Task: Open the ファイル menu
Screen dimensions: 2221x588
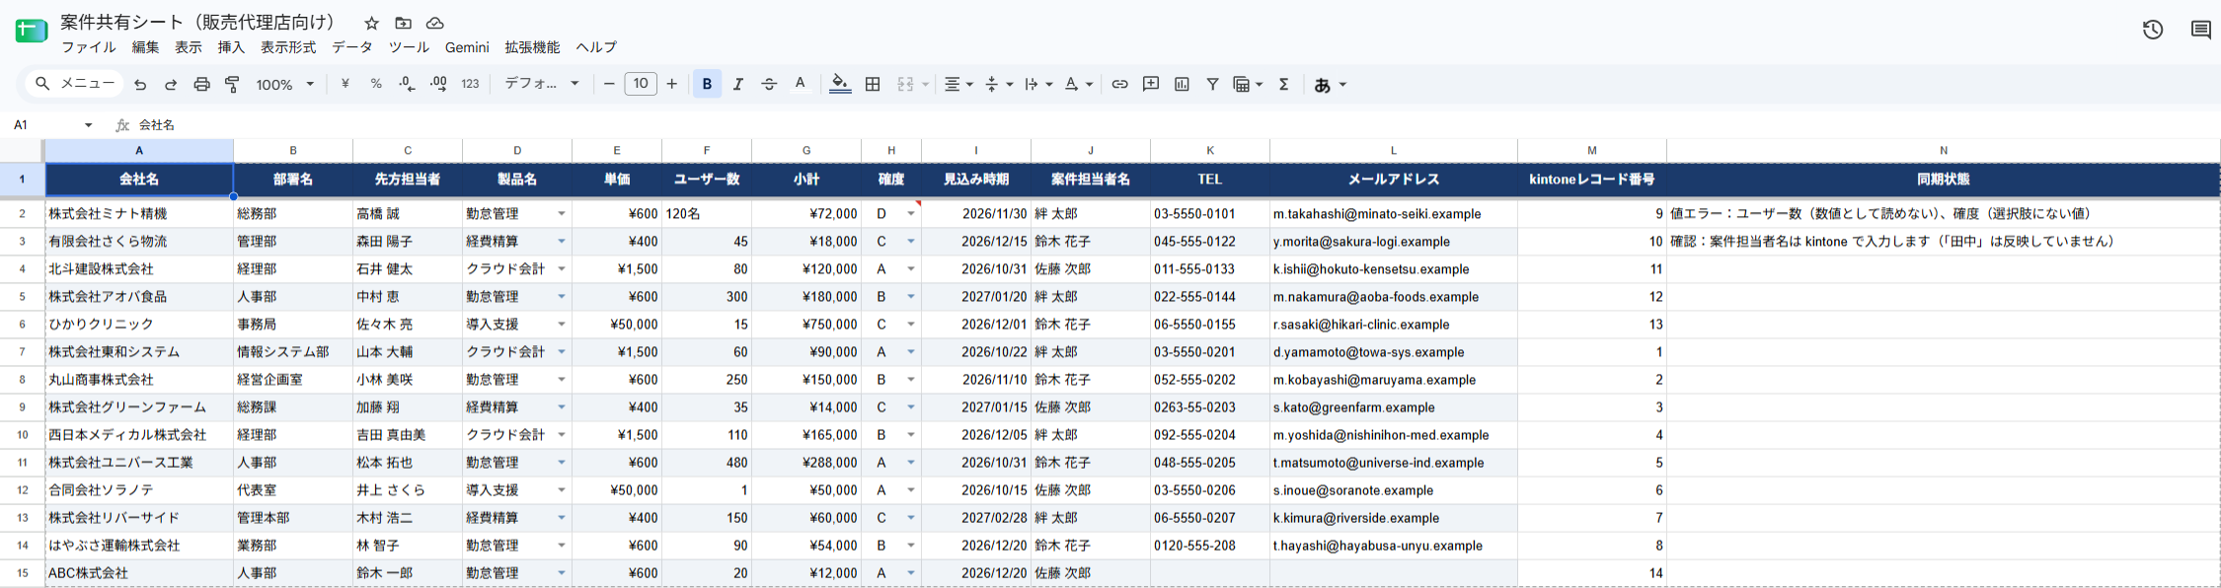Action: 88,47
